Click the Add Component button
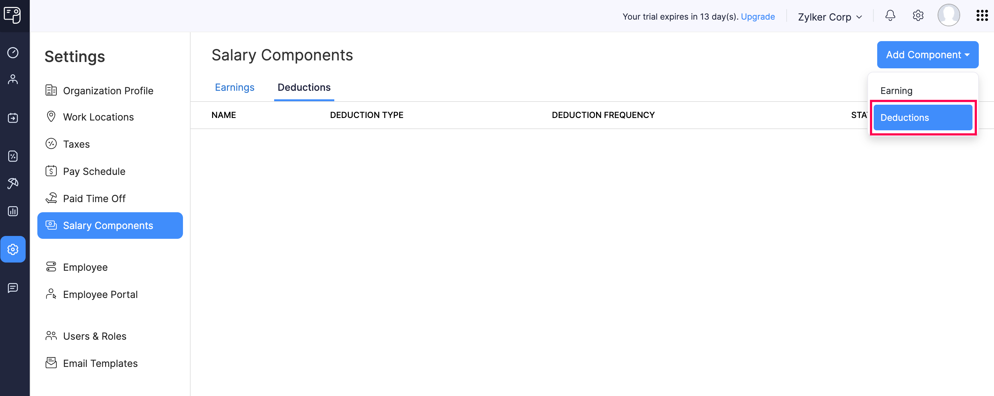The width and height of the screenshot is (994, 396). pyautogui.click(x=926, y=54)
